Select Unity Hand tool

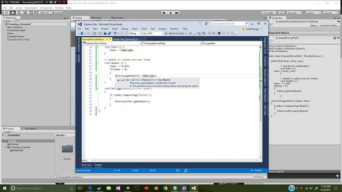[x=6, y=13]
